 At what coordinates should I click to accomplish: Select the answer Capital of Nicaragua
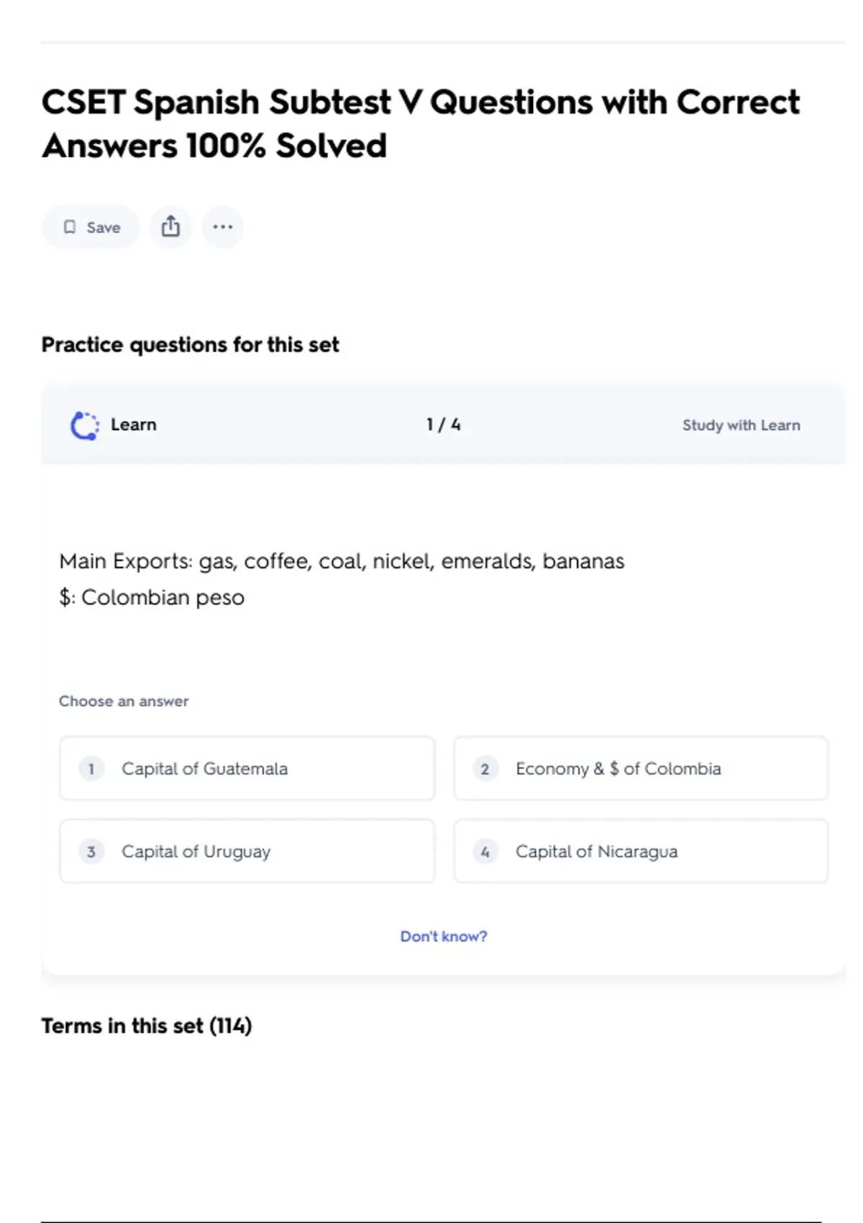click(641, 851)
